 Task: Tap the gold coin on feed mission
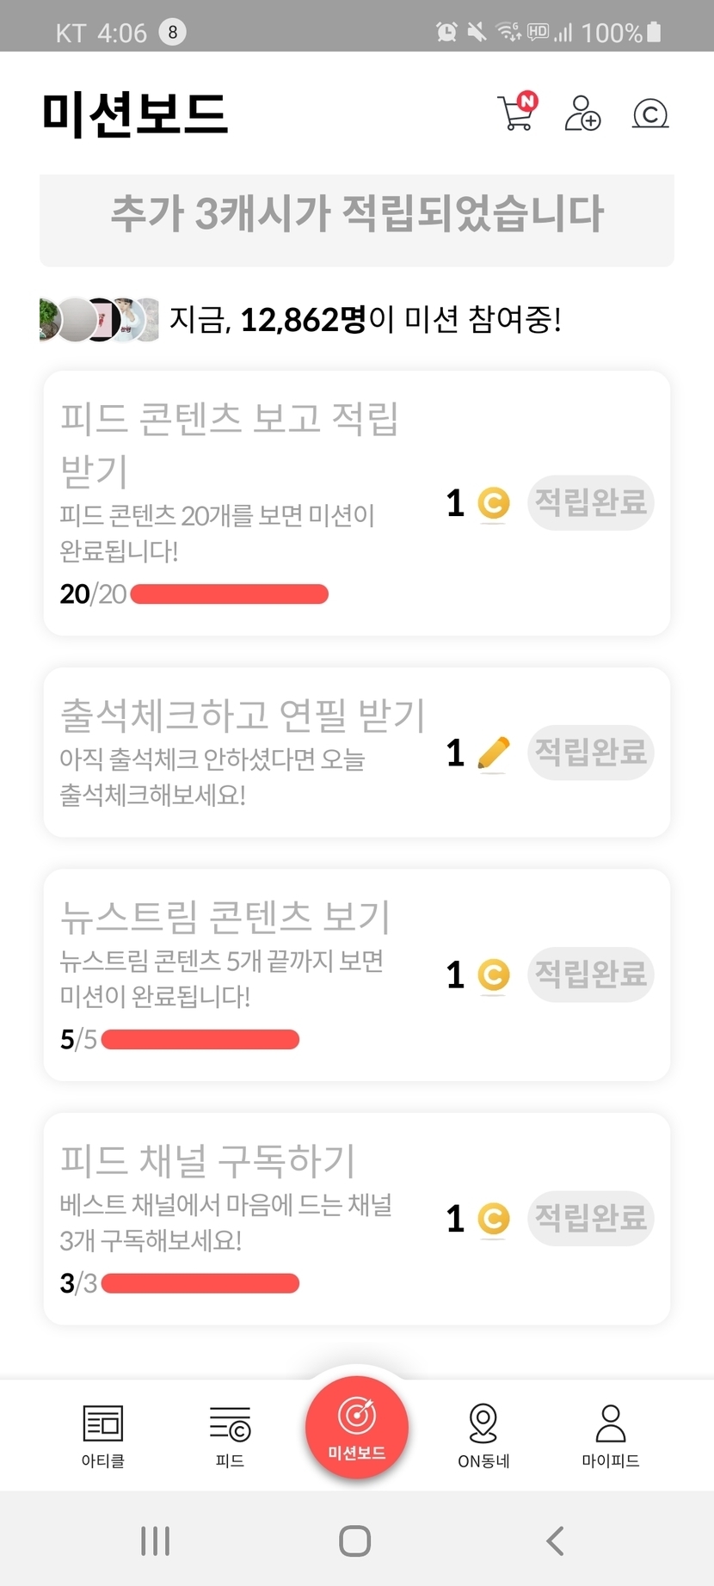[x=494, y=503]
